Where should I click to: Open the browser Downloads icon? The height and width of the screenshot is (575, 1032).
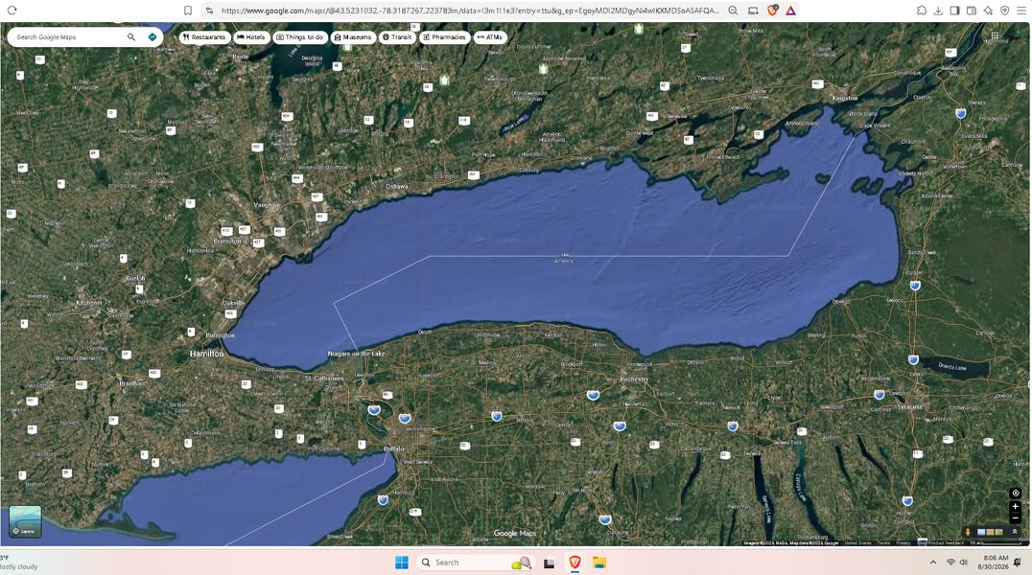938,11
